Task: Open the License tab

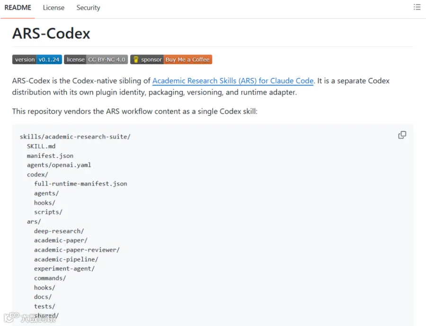Action: click(53, 8)
